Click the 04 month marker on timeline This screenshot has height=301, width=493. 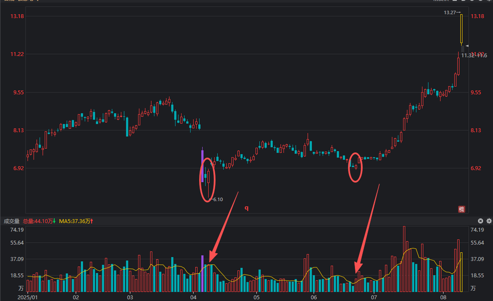pyautogui.click(x=193, y=297)
